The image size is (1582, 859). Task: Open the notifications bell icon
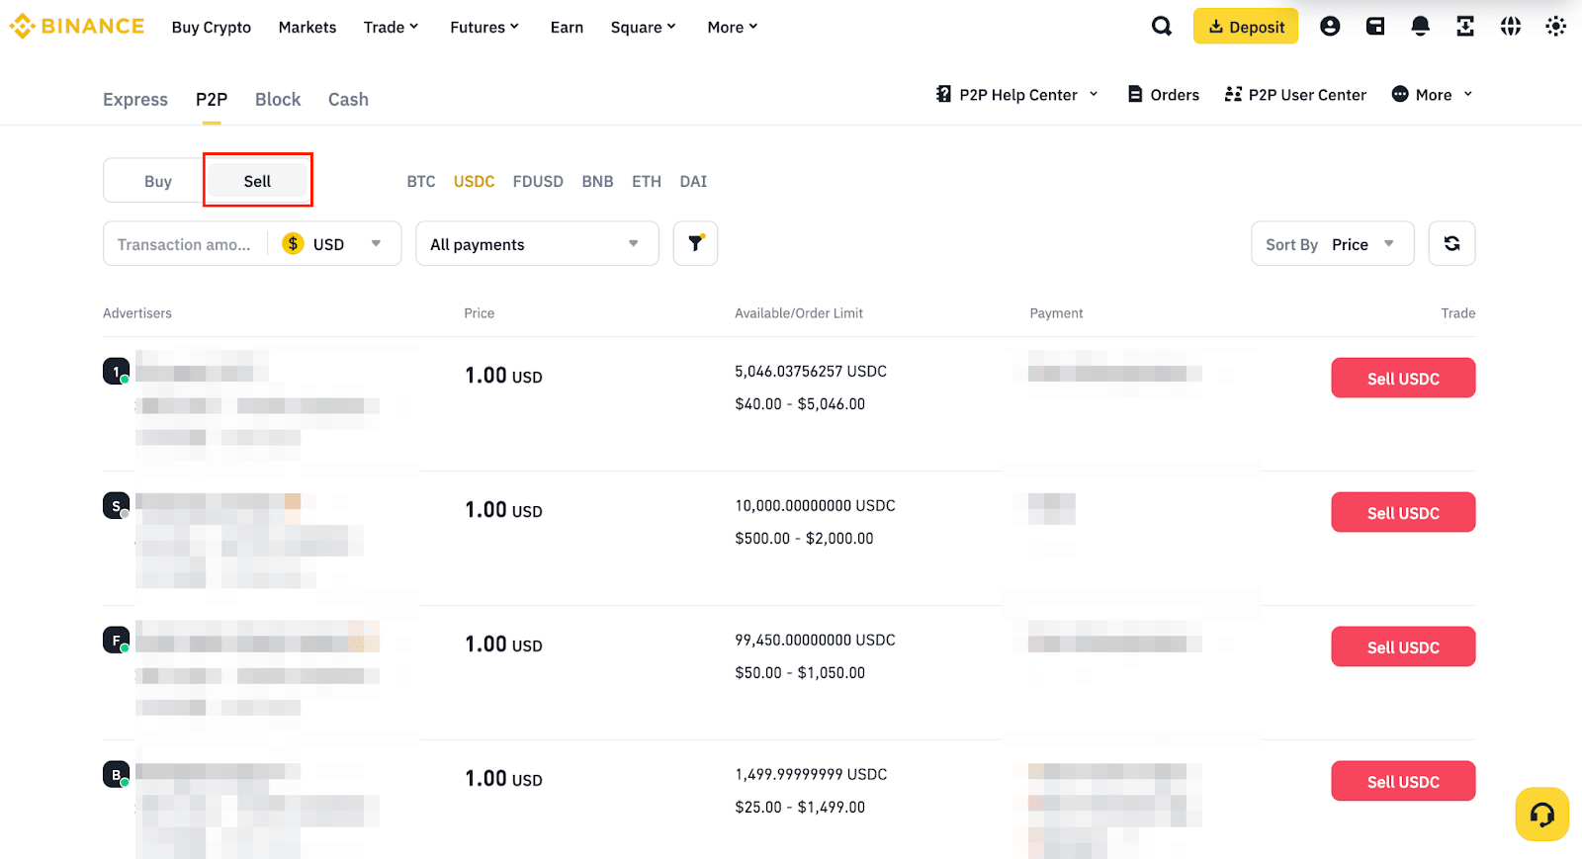tap(1420, 27)
